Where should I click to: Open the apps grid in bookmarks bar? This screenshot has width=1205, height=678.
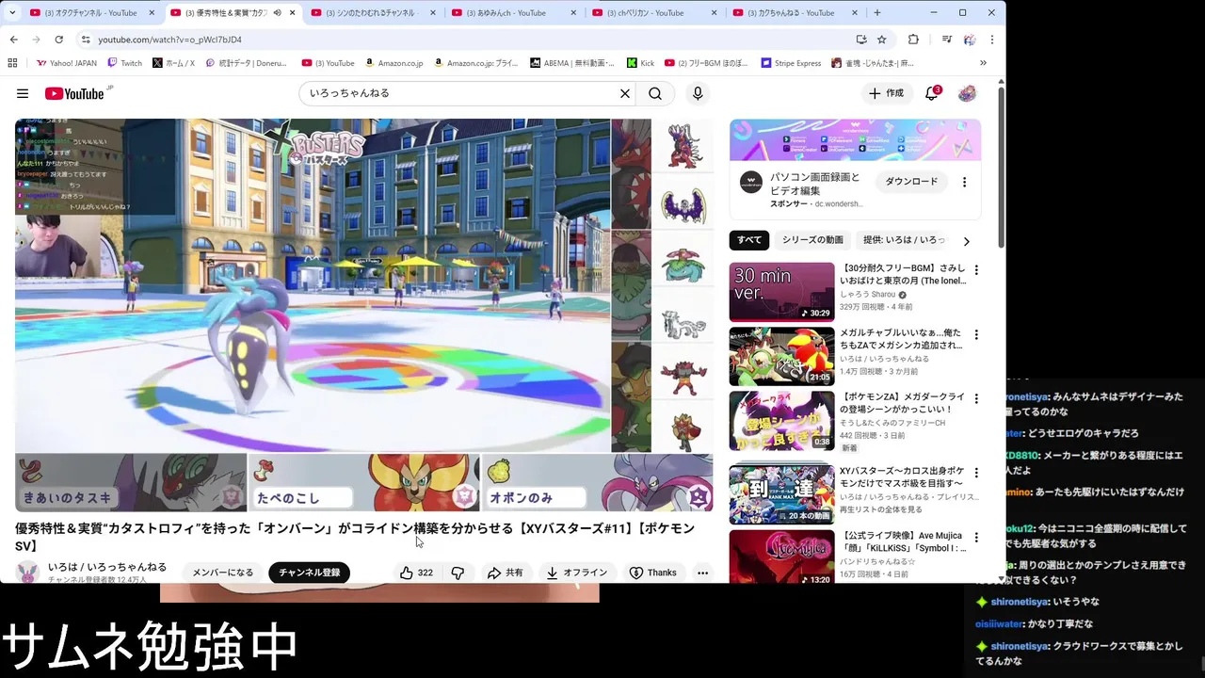[12, 63]
